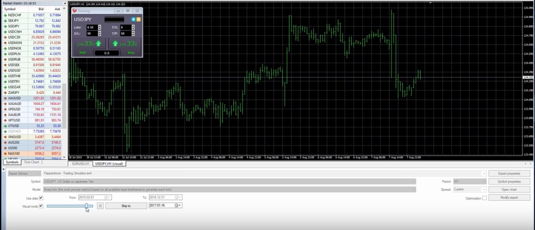Select the XNGUSD symbol row
The height and width of the screenshot is (230, 535).
click(x=32, y=137)
